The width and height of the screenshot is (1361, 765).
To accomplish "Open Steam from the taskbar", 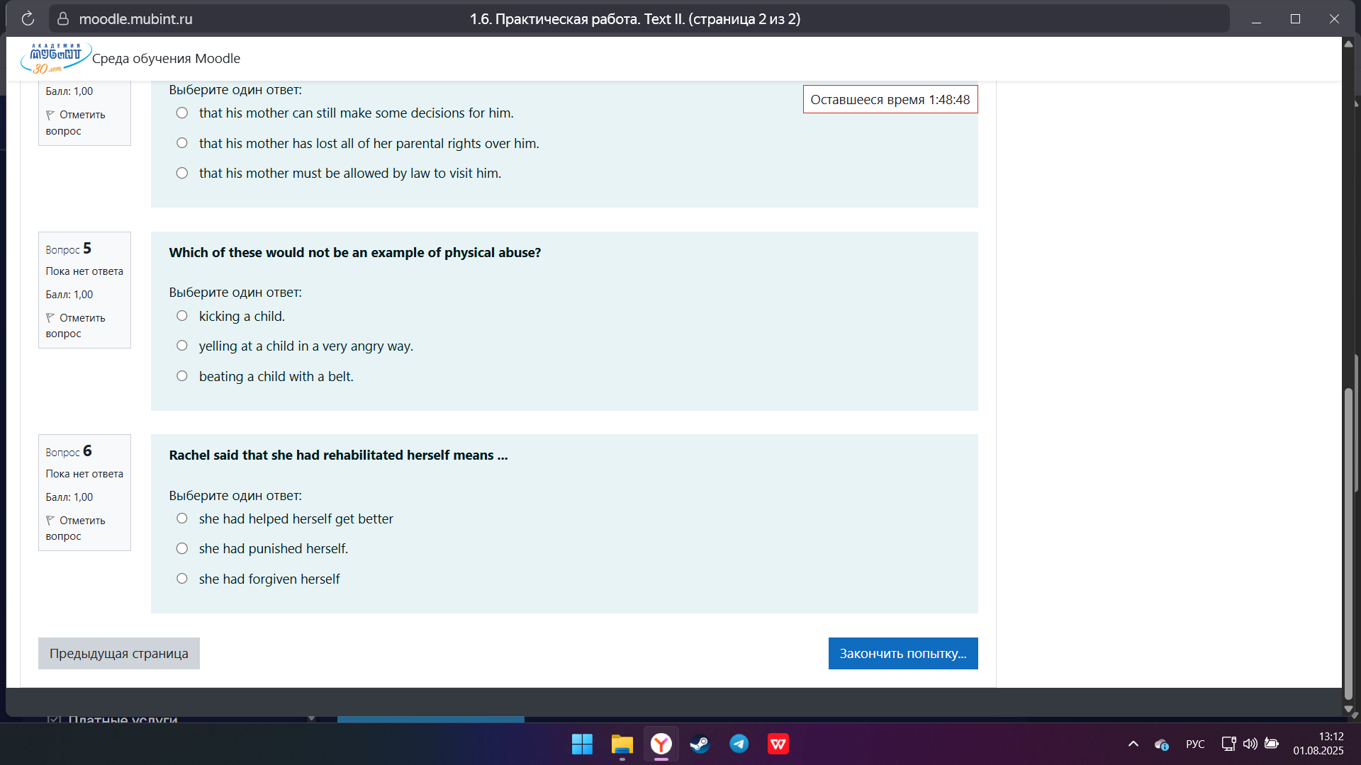I will 700,744.
